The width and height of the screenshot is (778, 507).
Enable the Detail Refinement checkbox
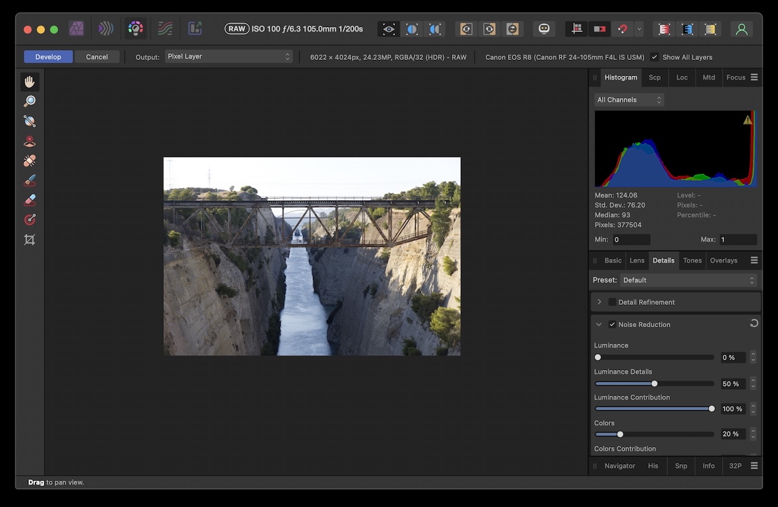click(612, 302)
